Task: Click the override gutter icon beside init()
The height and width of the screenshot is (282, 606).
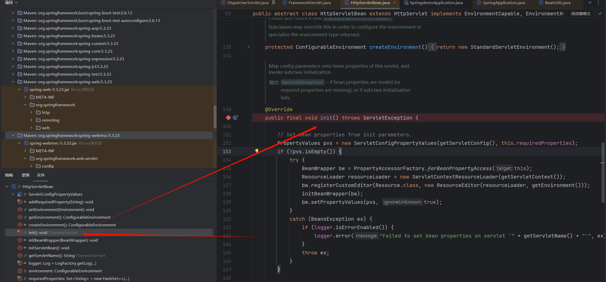Action: point(235,118)
